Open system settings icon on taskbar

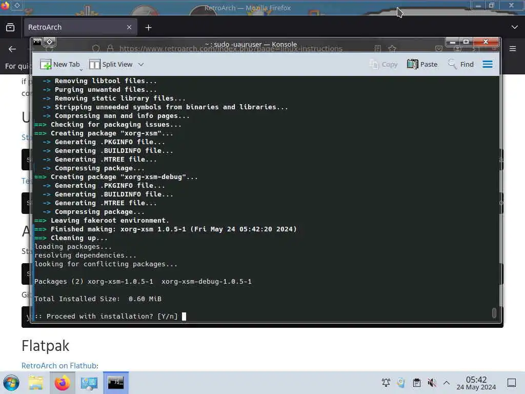[x=89, y=383]
